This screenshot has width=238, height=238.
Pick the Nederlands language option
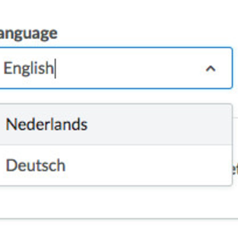click(x=46, y=125)
